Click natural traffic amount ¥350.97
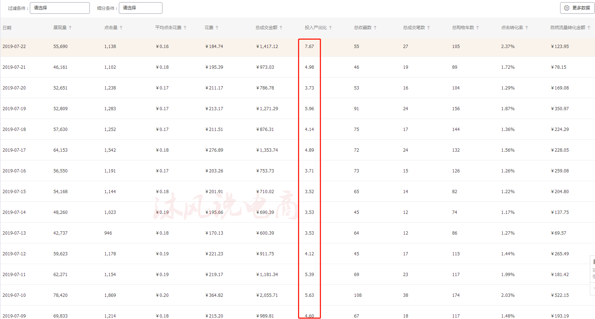The height and width of the screenshot is (319, 595). point(560,109)
